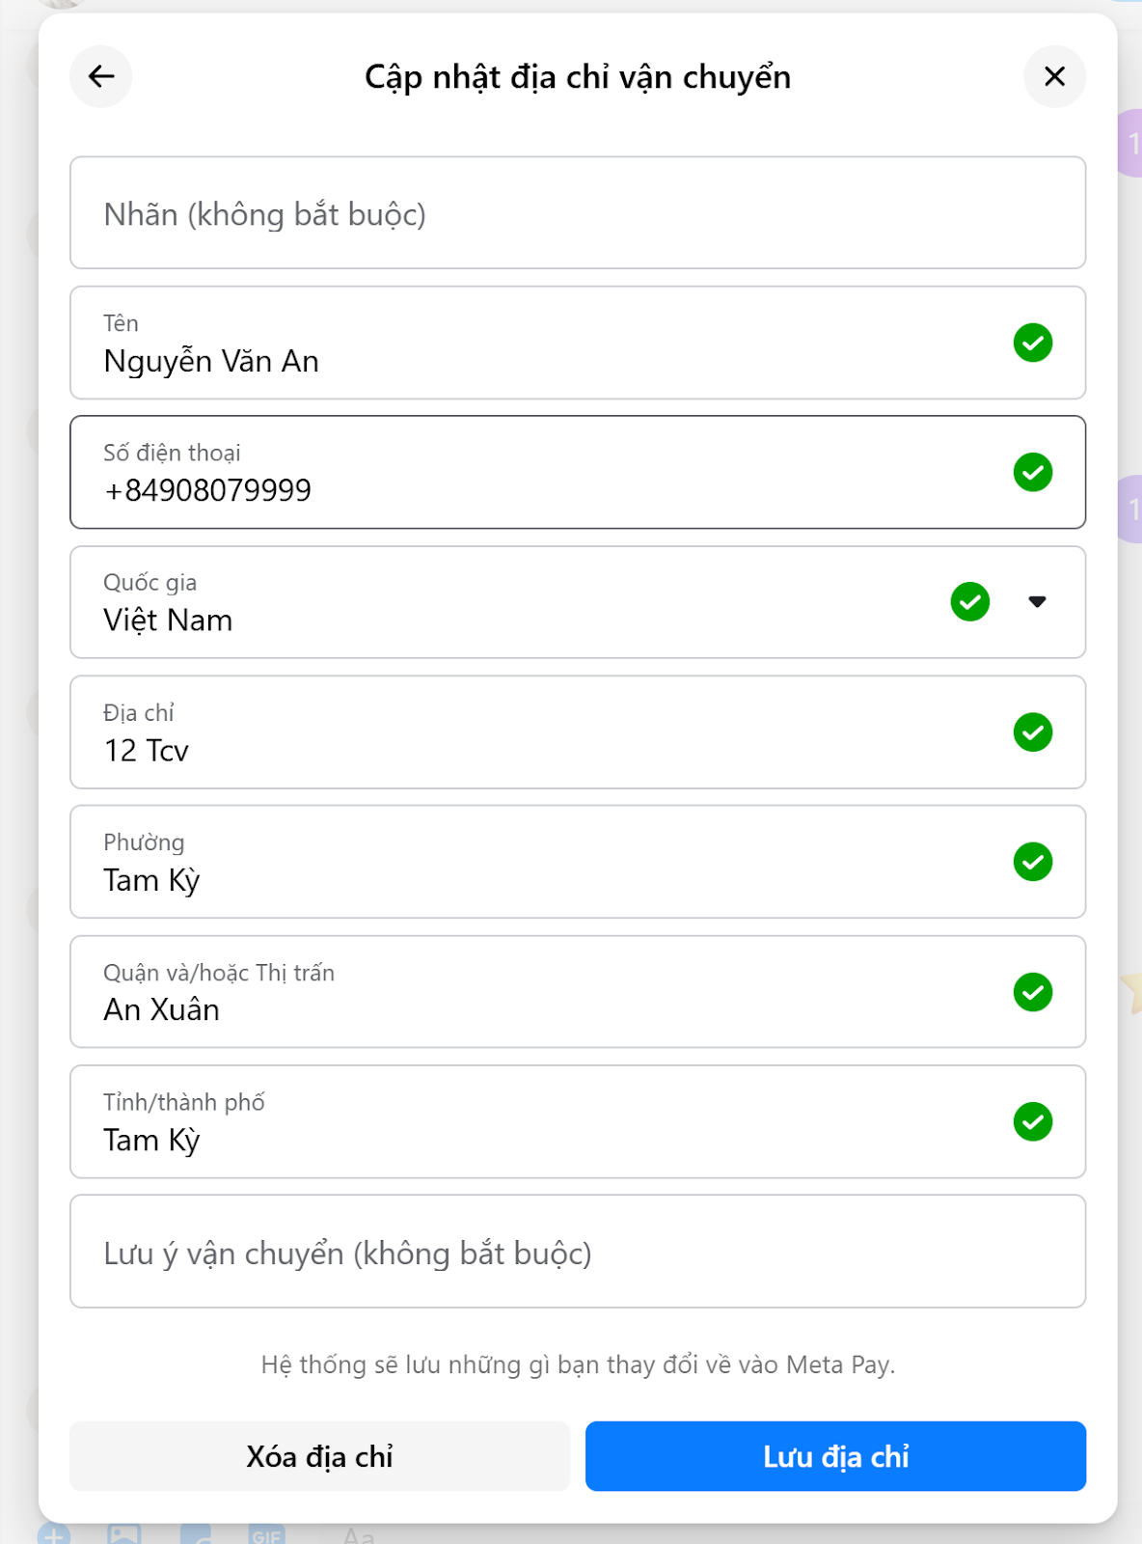Open the Việt Nam country selector
Screen dimensions: 1142x1544
(578, 602)
